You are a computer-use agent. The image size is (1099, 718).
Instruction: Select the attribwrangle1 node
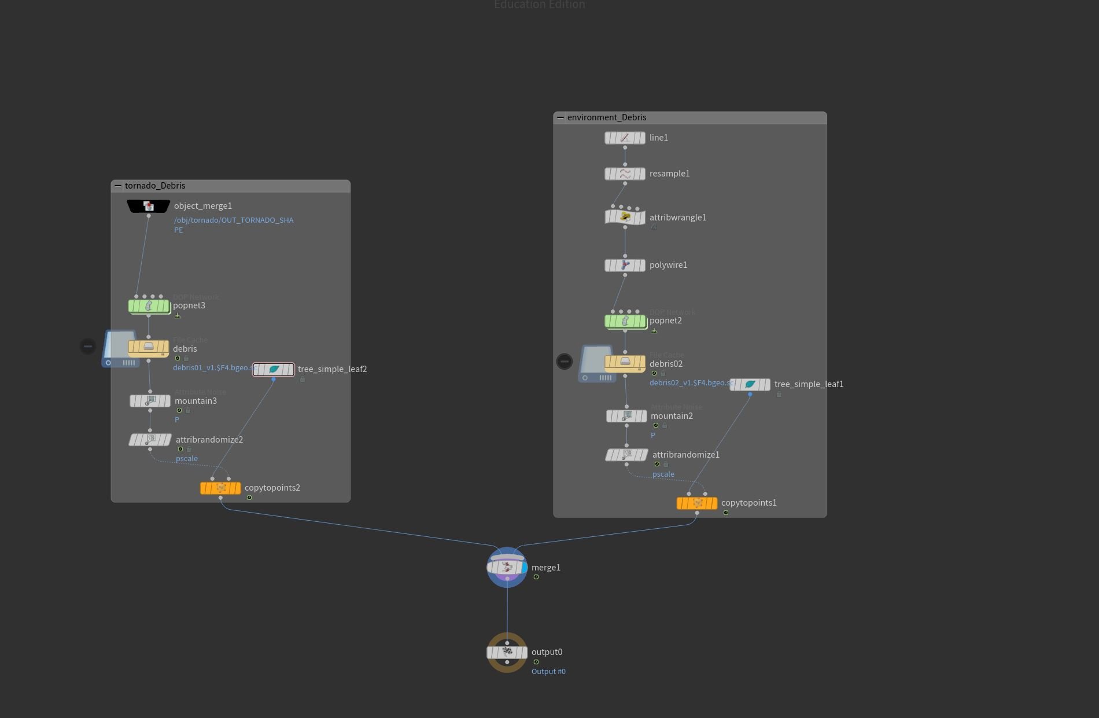[x=625, y=218]
